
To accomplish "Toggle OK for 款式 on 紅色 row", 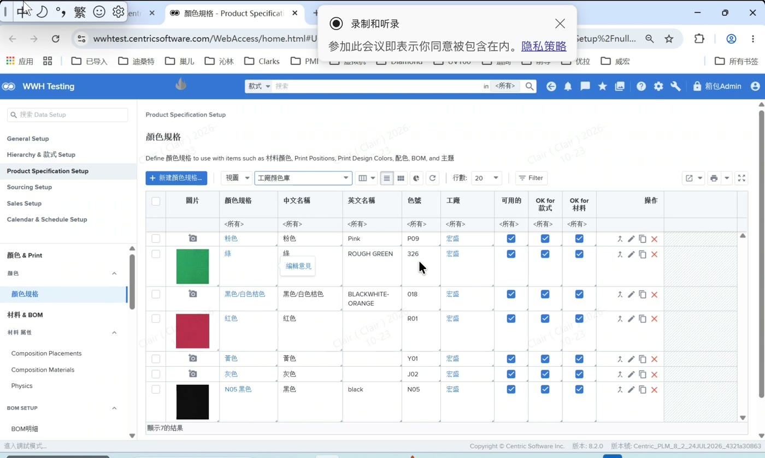I will [545, 318].
